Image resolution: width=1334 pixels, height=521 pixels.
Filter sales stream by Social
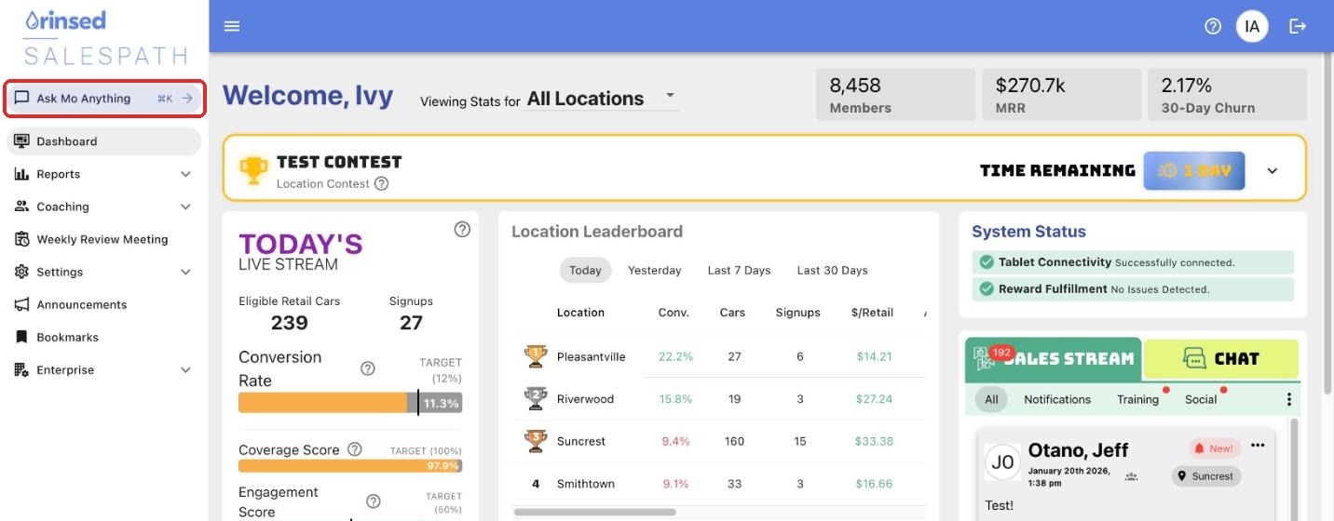point(1201,399)
